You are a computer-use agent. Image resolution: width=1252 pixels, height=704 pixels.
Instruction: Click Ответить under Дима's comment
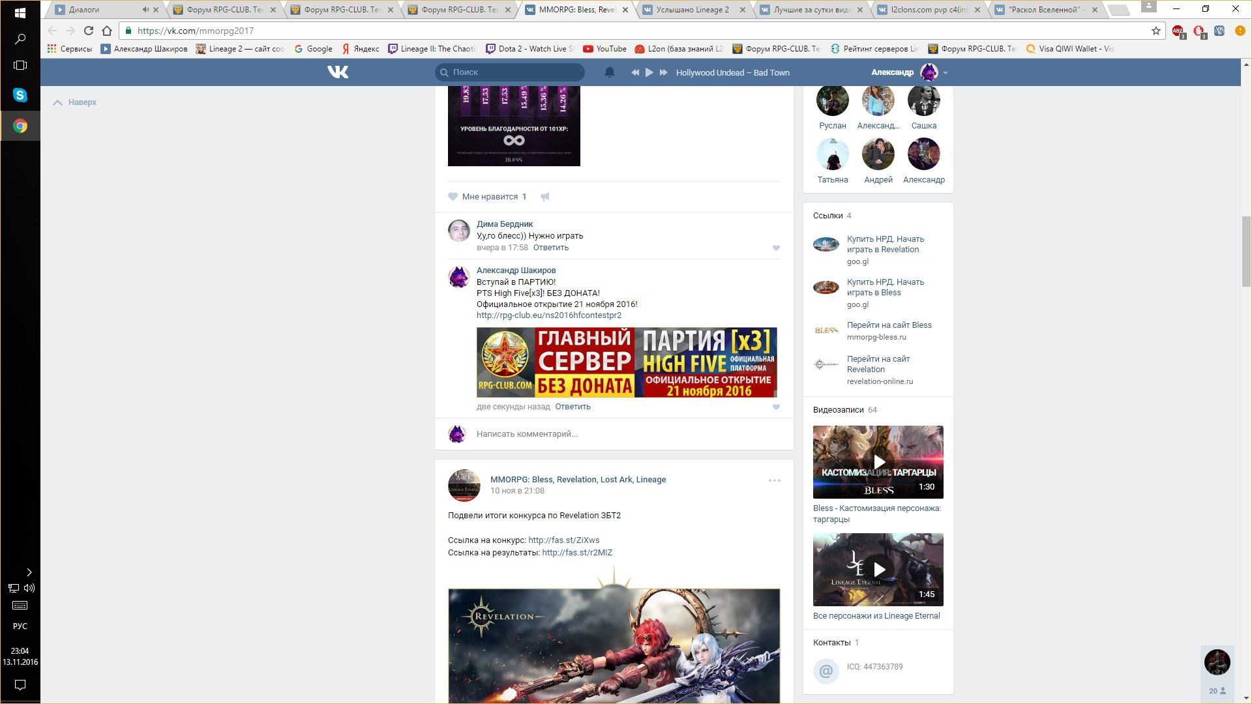click(551, 248)
